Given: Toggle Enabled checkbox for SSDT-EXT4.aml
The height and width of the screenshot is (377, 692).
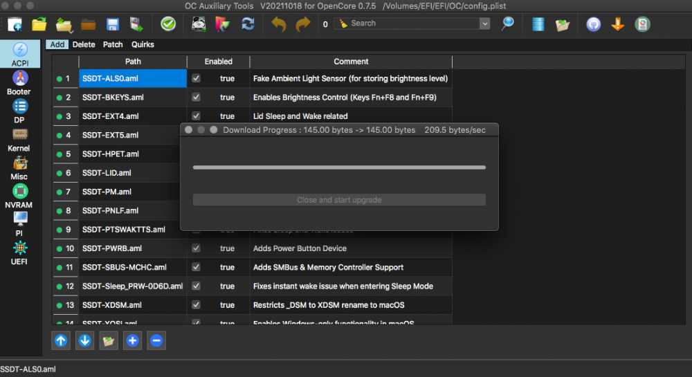Looking at the screenshot, I should 196,116.
